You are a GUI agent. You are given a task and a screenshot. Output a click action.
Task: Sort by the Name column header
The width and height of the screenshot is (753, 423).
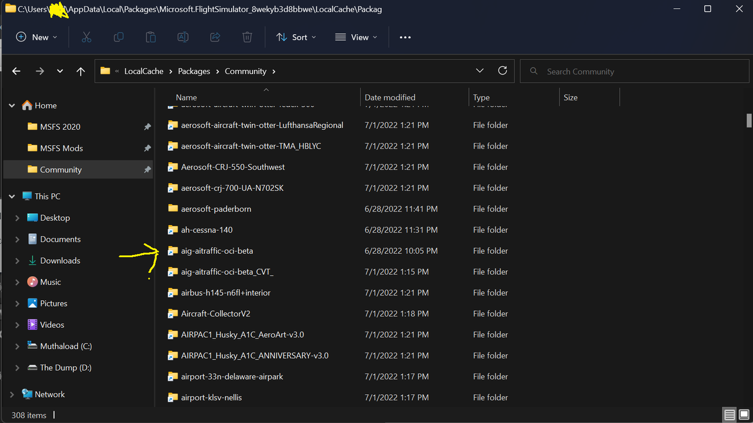[186, 98]
